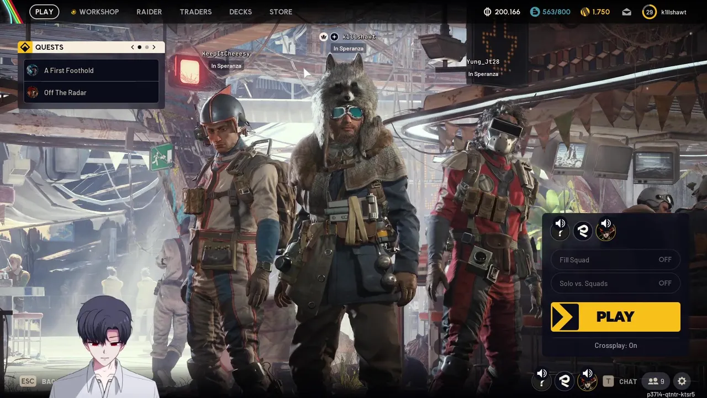This screenshot has height=398, width=707.
Task: Select the second quests page dot
Action: (x=147, y=47)
